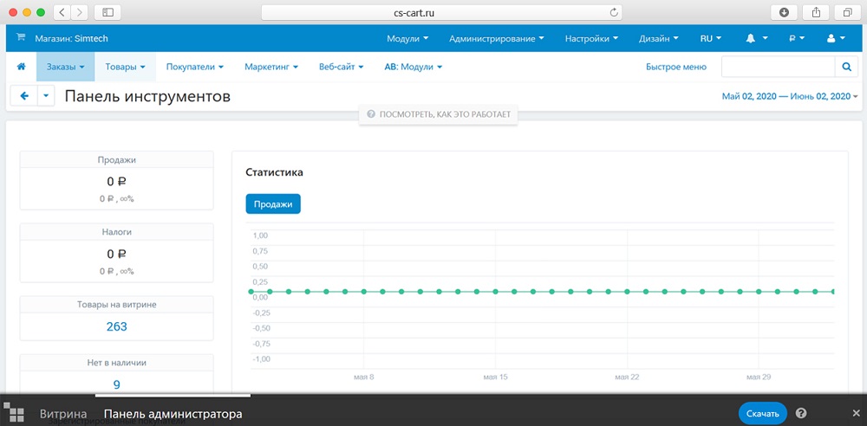Click chart axis label мая 22
Screen dimensions: 867x426
[627, 377]
